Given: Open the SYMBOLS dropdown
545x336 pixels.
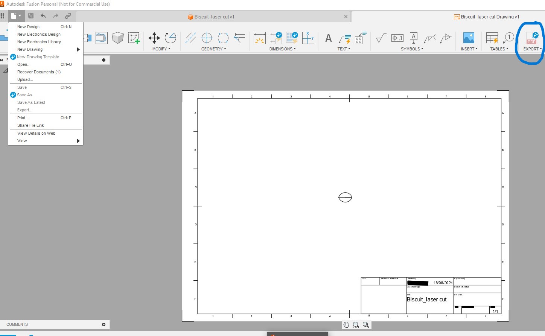Looking at the screenshot, I should pyautogui.click(x=412, y=49).
